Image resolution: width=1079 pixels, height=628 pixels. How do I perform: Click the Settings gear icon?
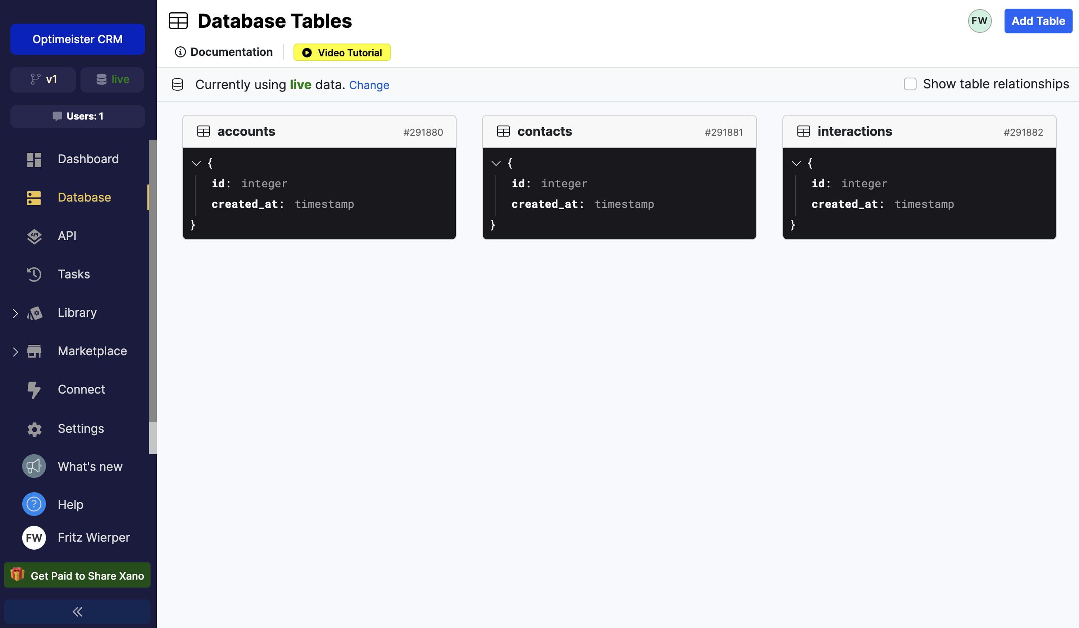34,428
